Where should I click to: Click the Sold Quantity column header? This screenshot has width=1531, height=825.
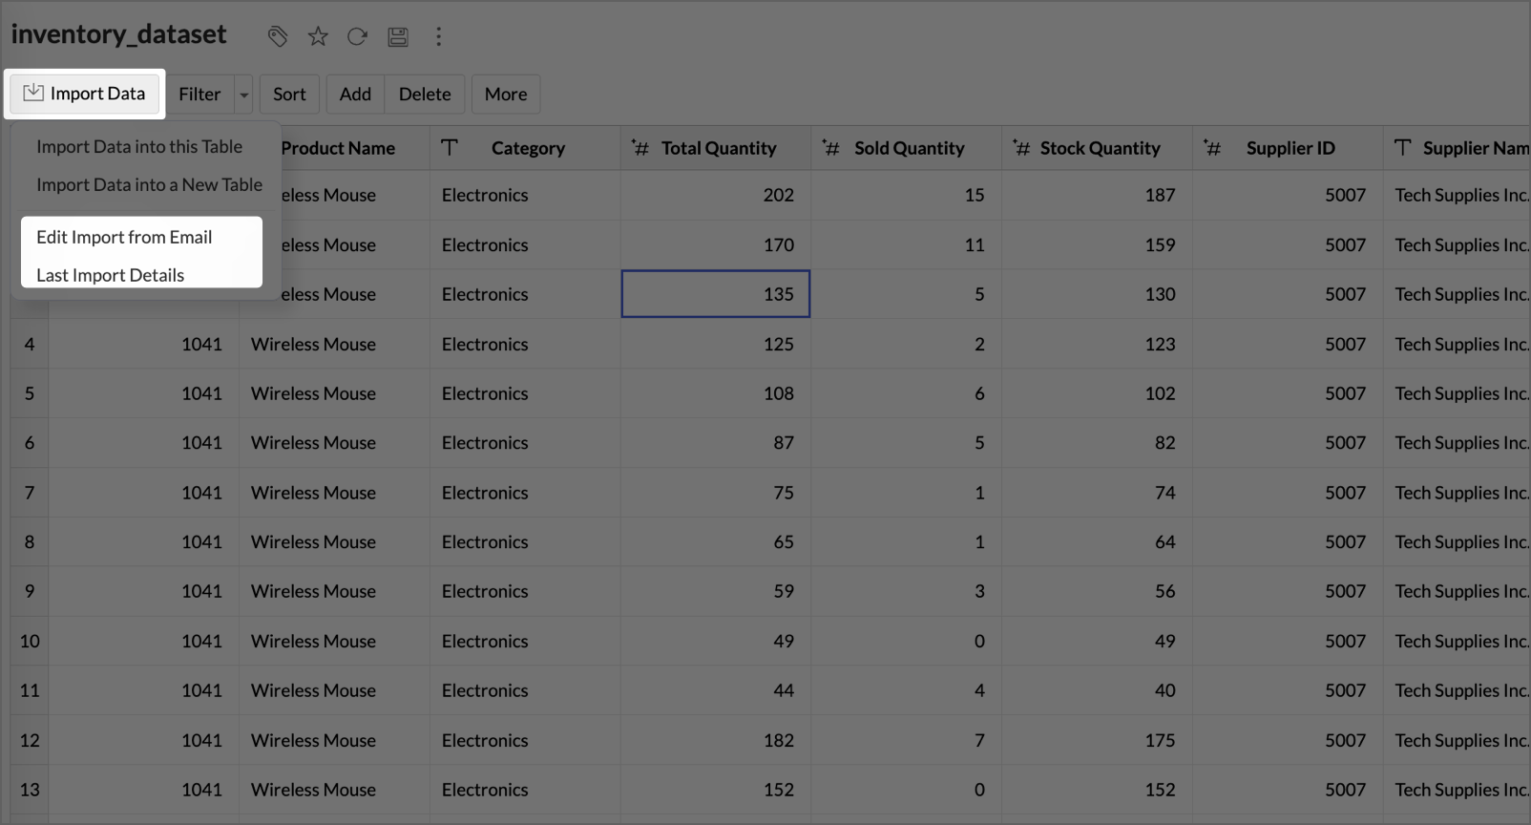tap(909, 148)
